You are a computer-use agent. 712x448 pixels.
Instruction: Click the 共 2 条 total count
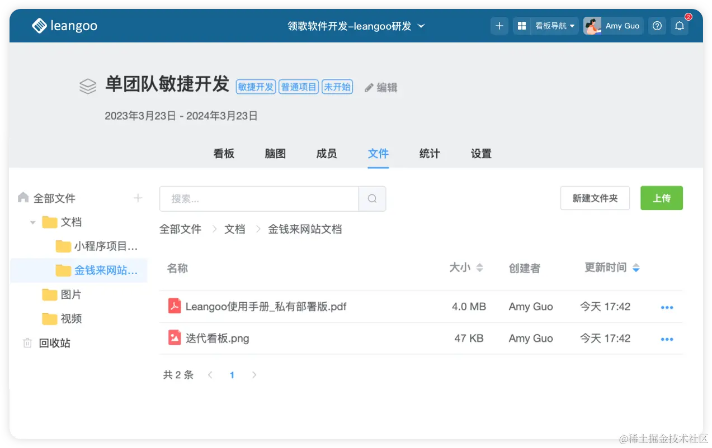(x=178, y=375)
